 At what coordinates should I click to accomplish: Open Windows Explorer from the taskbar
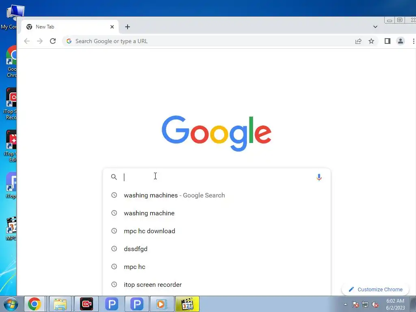tap(60, 304)
